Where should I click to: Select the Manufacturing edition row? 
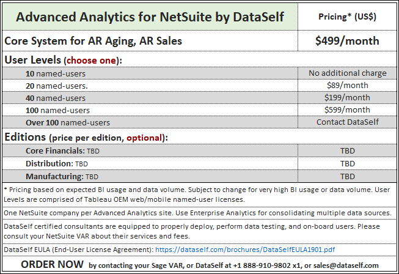click(x=199, y=176)
